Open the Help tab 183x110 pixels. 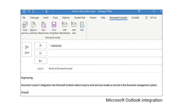click(103, 18)
